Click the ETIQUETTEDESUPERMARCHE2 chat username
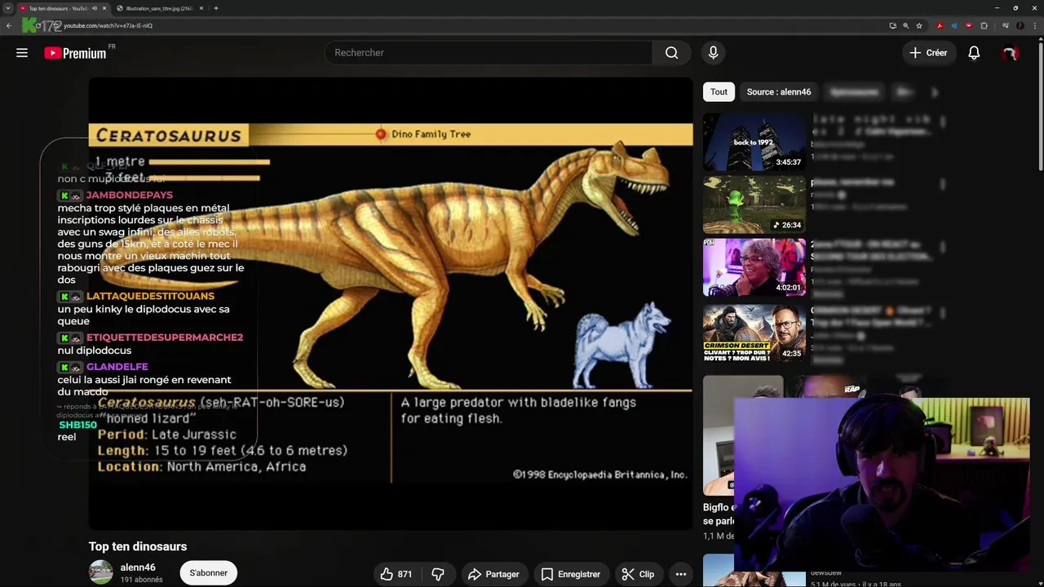 coord(165,338)
